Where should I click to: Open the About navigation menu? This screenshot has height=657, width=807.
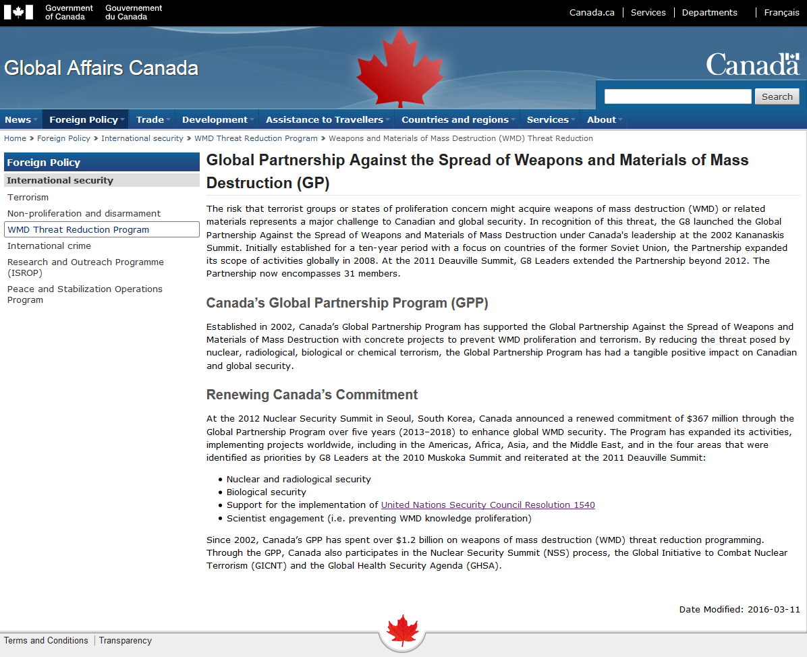click(x=602, y=119)
